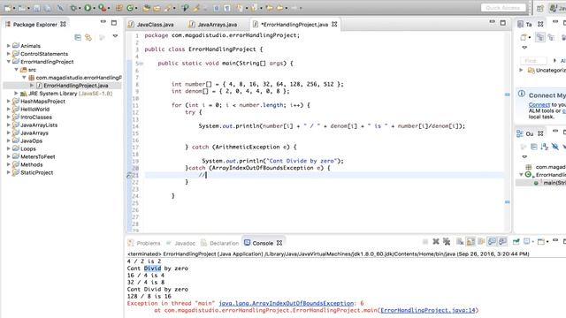Collapse the src folder node

coord(16,70)
